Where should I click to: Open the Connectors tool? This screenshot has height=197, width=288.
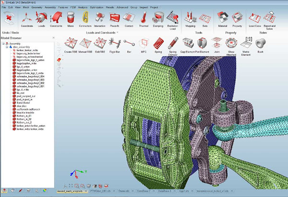coord(85,19)
